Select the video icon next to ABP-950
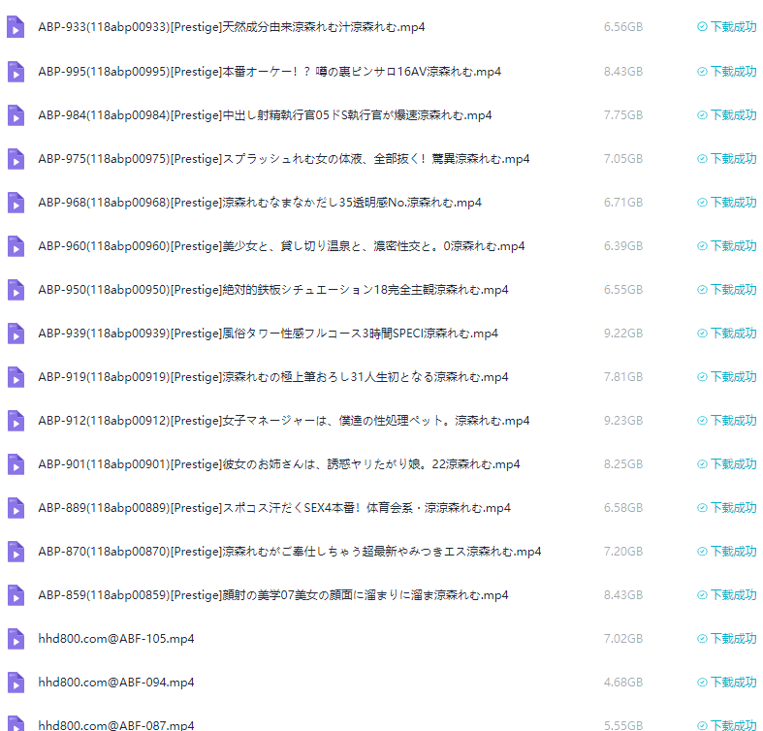This screenshot has width=763, height=731. point(16,290)
